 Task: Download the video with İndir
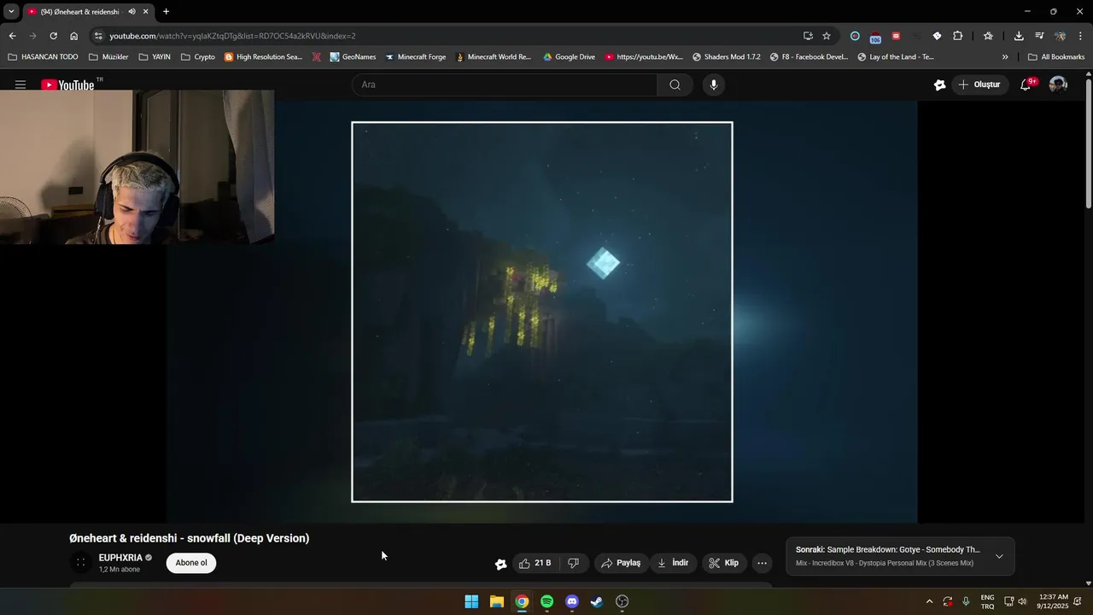coord(673,563)
